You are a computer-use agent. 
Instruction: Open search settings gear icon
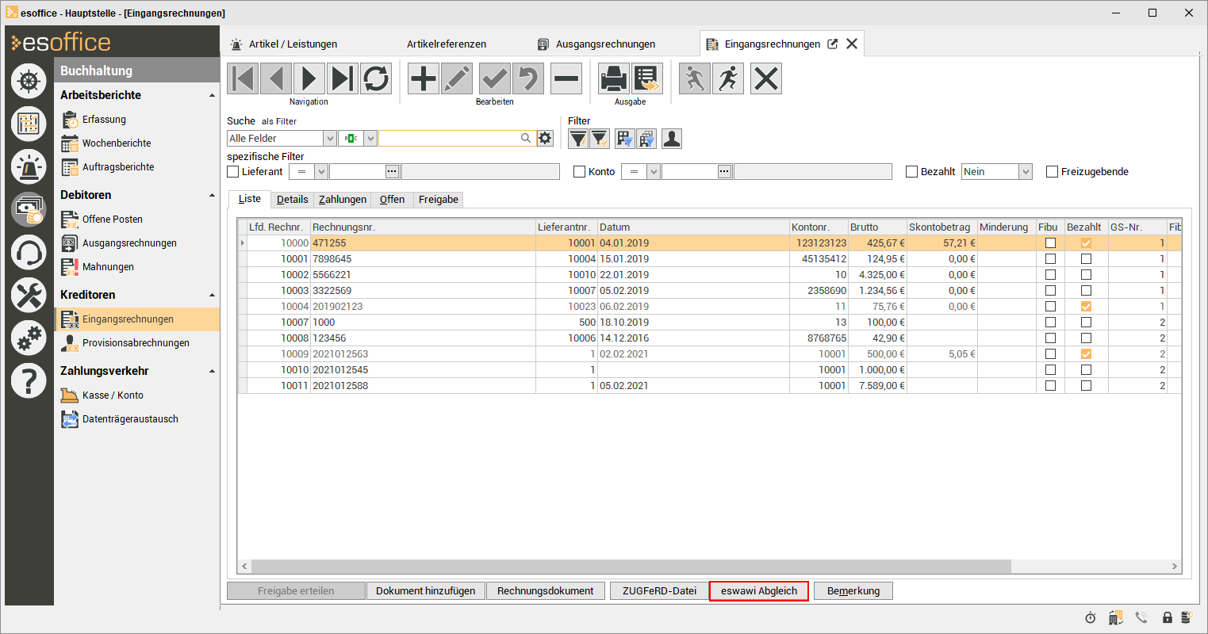545,138
